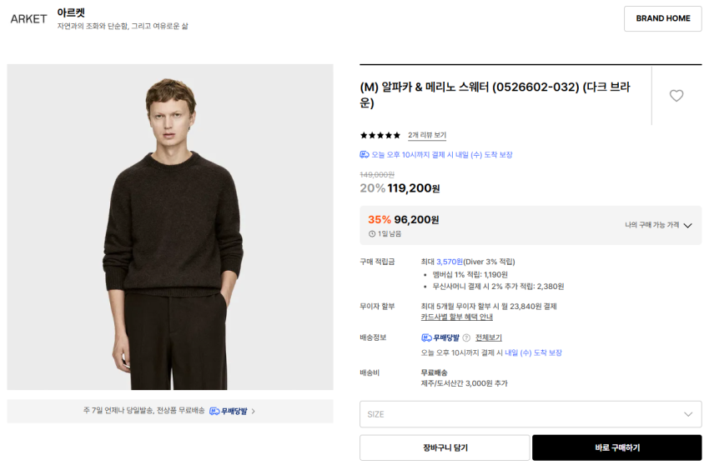The height and width of the screenshot is (470, 709).
Task: Click the right chevron in the shipping banner
Action: pyautogui.click(x=254, y=411)
